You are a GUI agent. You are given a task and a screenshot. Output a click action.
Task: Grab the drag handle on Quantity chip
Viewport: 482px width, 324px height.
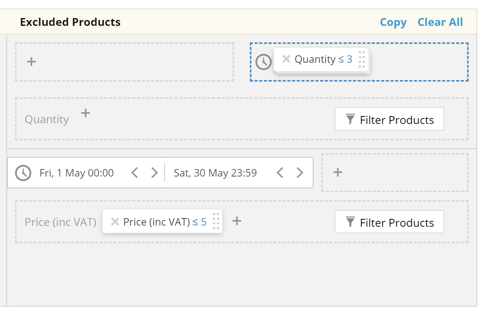tap(362, 60)
